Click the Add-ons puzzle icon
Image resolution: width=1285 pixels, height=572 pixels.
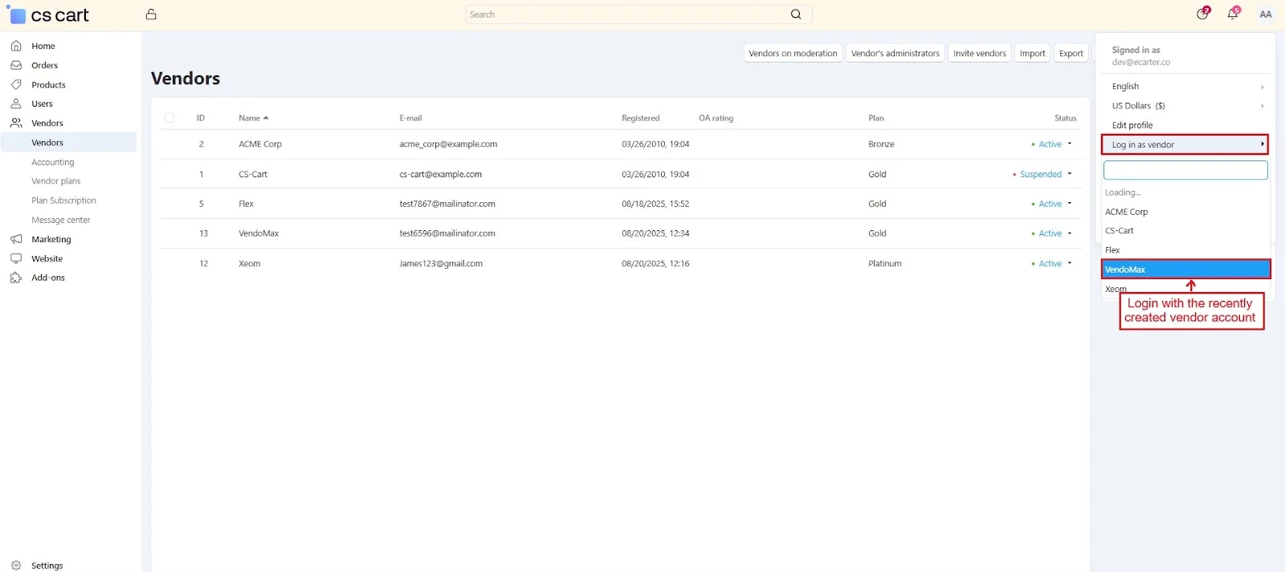pyautogui.click(x=16, y=278)
